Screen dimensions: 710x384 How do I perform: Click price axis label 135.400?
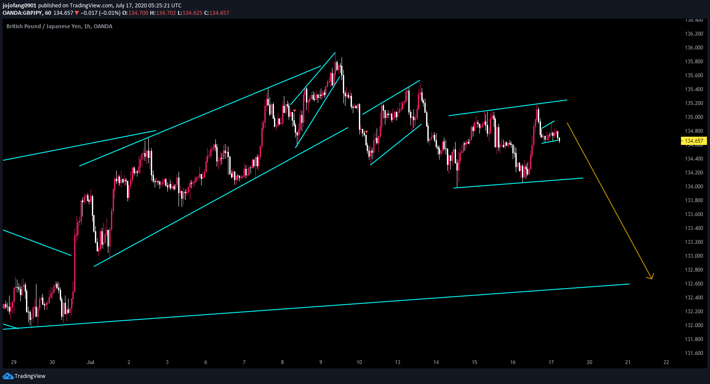click(x=694, y=89)
